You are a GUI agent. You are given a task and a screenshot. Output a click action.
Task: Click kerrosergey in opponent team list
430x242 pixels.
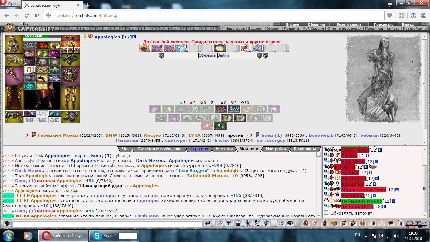[x=271, y=141]
